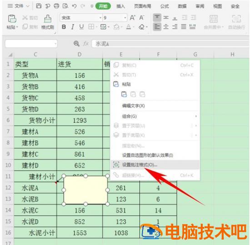The width and height of the screenshot is (250, 245).
Task: Click the Print icon in the quick access bar
Action: [56, 6]
